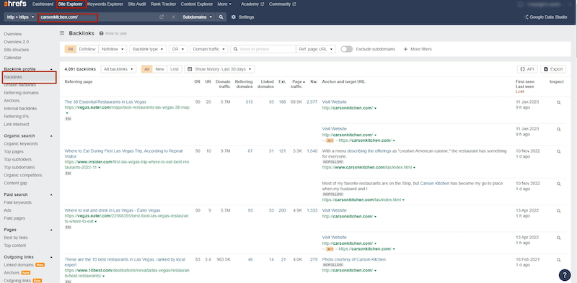Click the API button
Screen dimensions: 577x283
click(527, 69)
